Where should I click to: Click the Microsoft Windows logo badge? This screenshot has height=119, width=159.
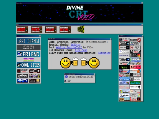pyautogui.click(x=124, y=91)
